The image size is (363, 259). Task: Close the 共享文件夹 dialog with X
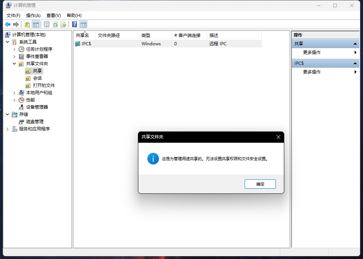(278, 137)
